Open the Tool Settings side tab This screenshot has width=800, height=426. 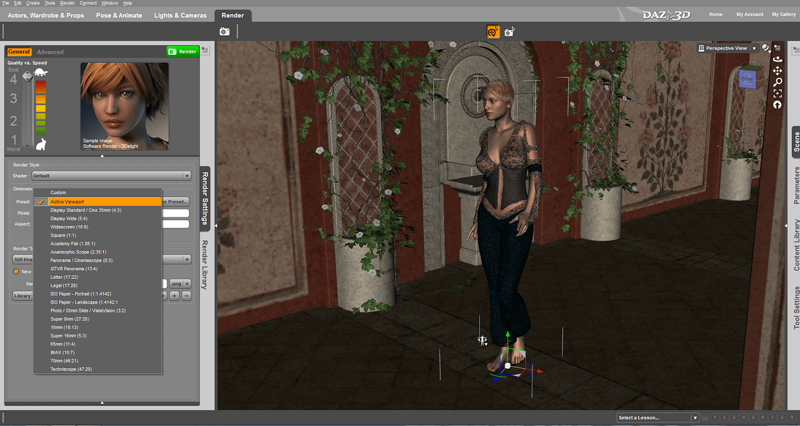tap(796, 308)
